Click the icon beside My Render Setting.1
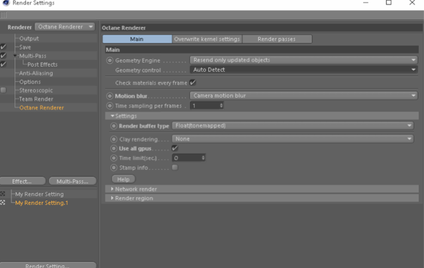 tap(3, 202)
